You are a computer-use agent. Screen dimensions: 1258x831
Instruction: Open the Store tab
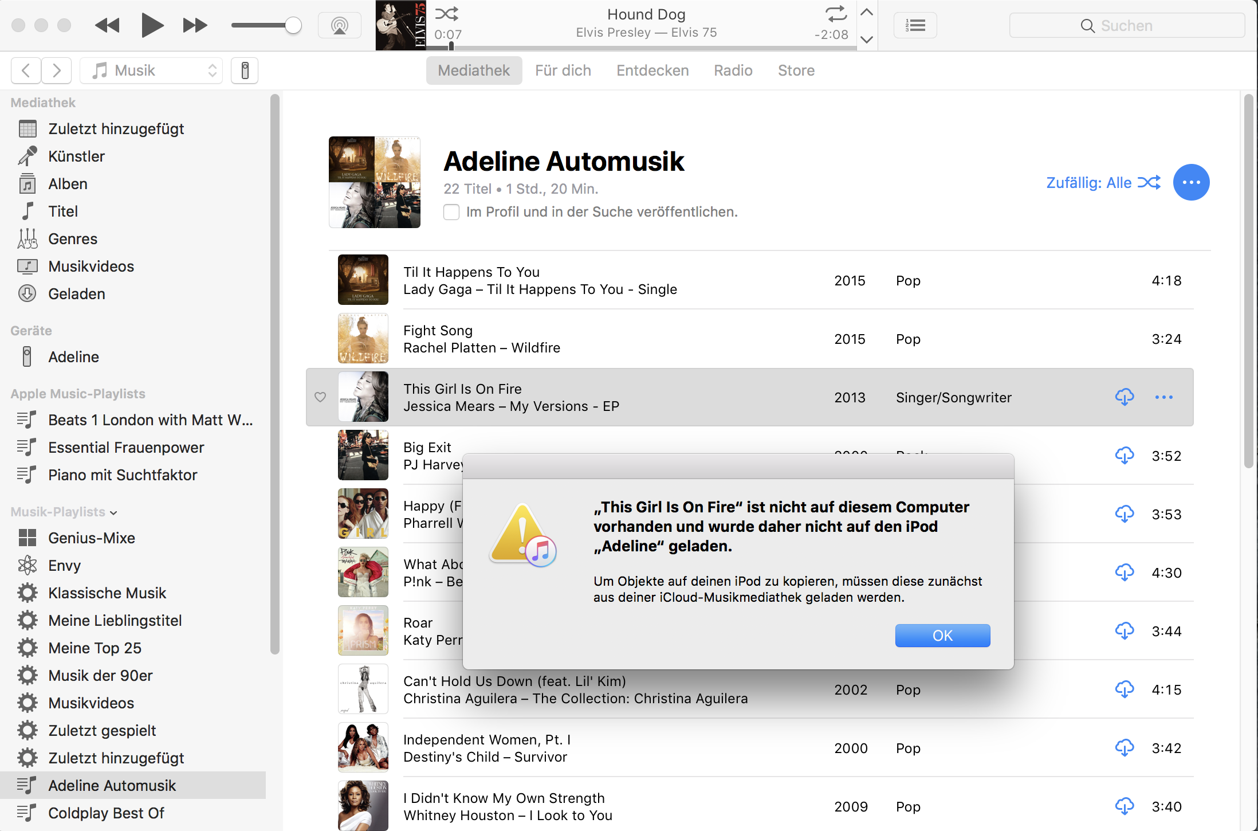(x=796, y=70)
